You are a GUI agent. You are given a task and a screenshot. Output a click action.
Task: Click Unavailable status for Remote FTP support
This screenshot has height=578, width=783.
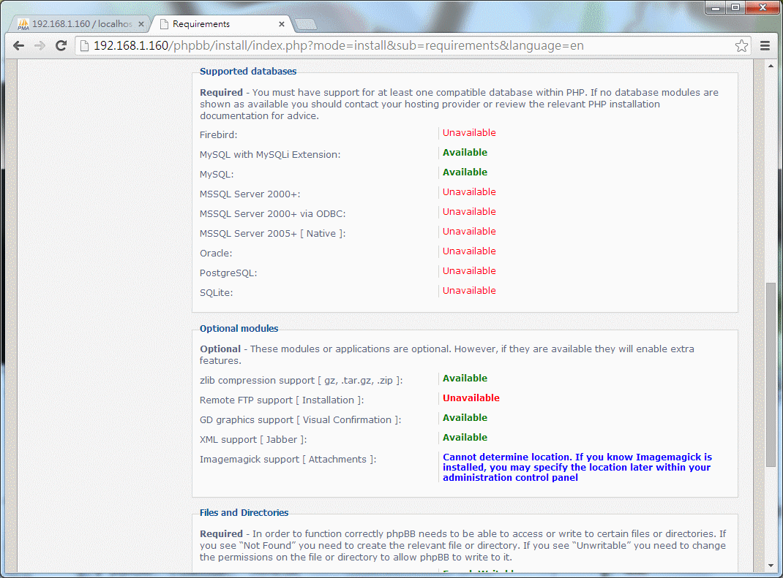point(471,398)
